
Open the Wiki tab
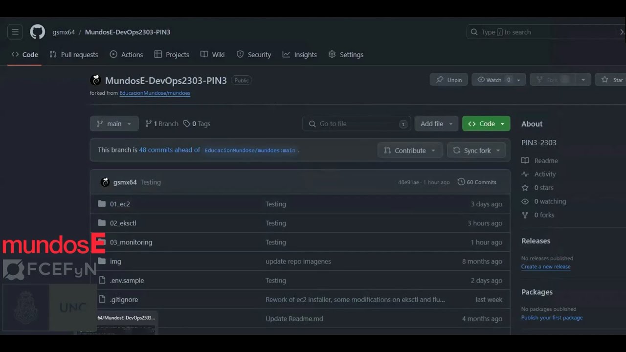click(x=212, y=55)
